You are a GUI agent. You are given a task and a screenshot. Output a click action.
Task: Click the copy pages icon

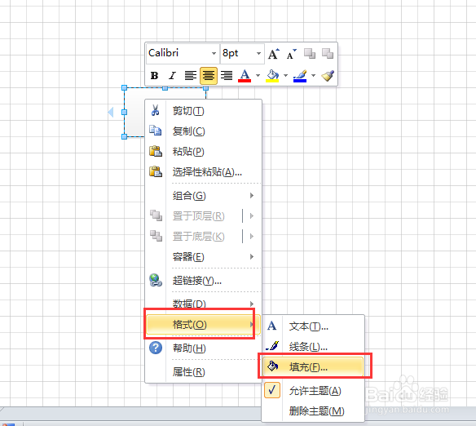point(156,131)
